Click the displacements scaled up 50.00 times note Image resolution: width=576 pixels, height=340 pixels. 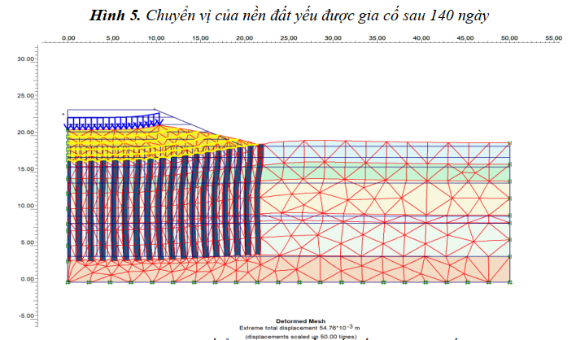pyautogui.click(x=288, y=335)
